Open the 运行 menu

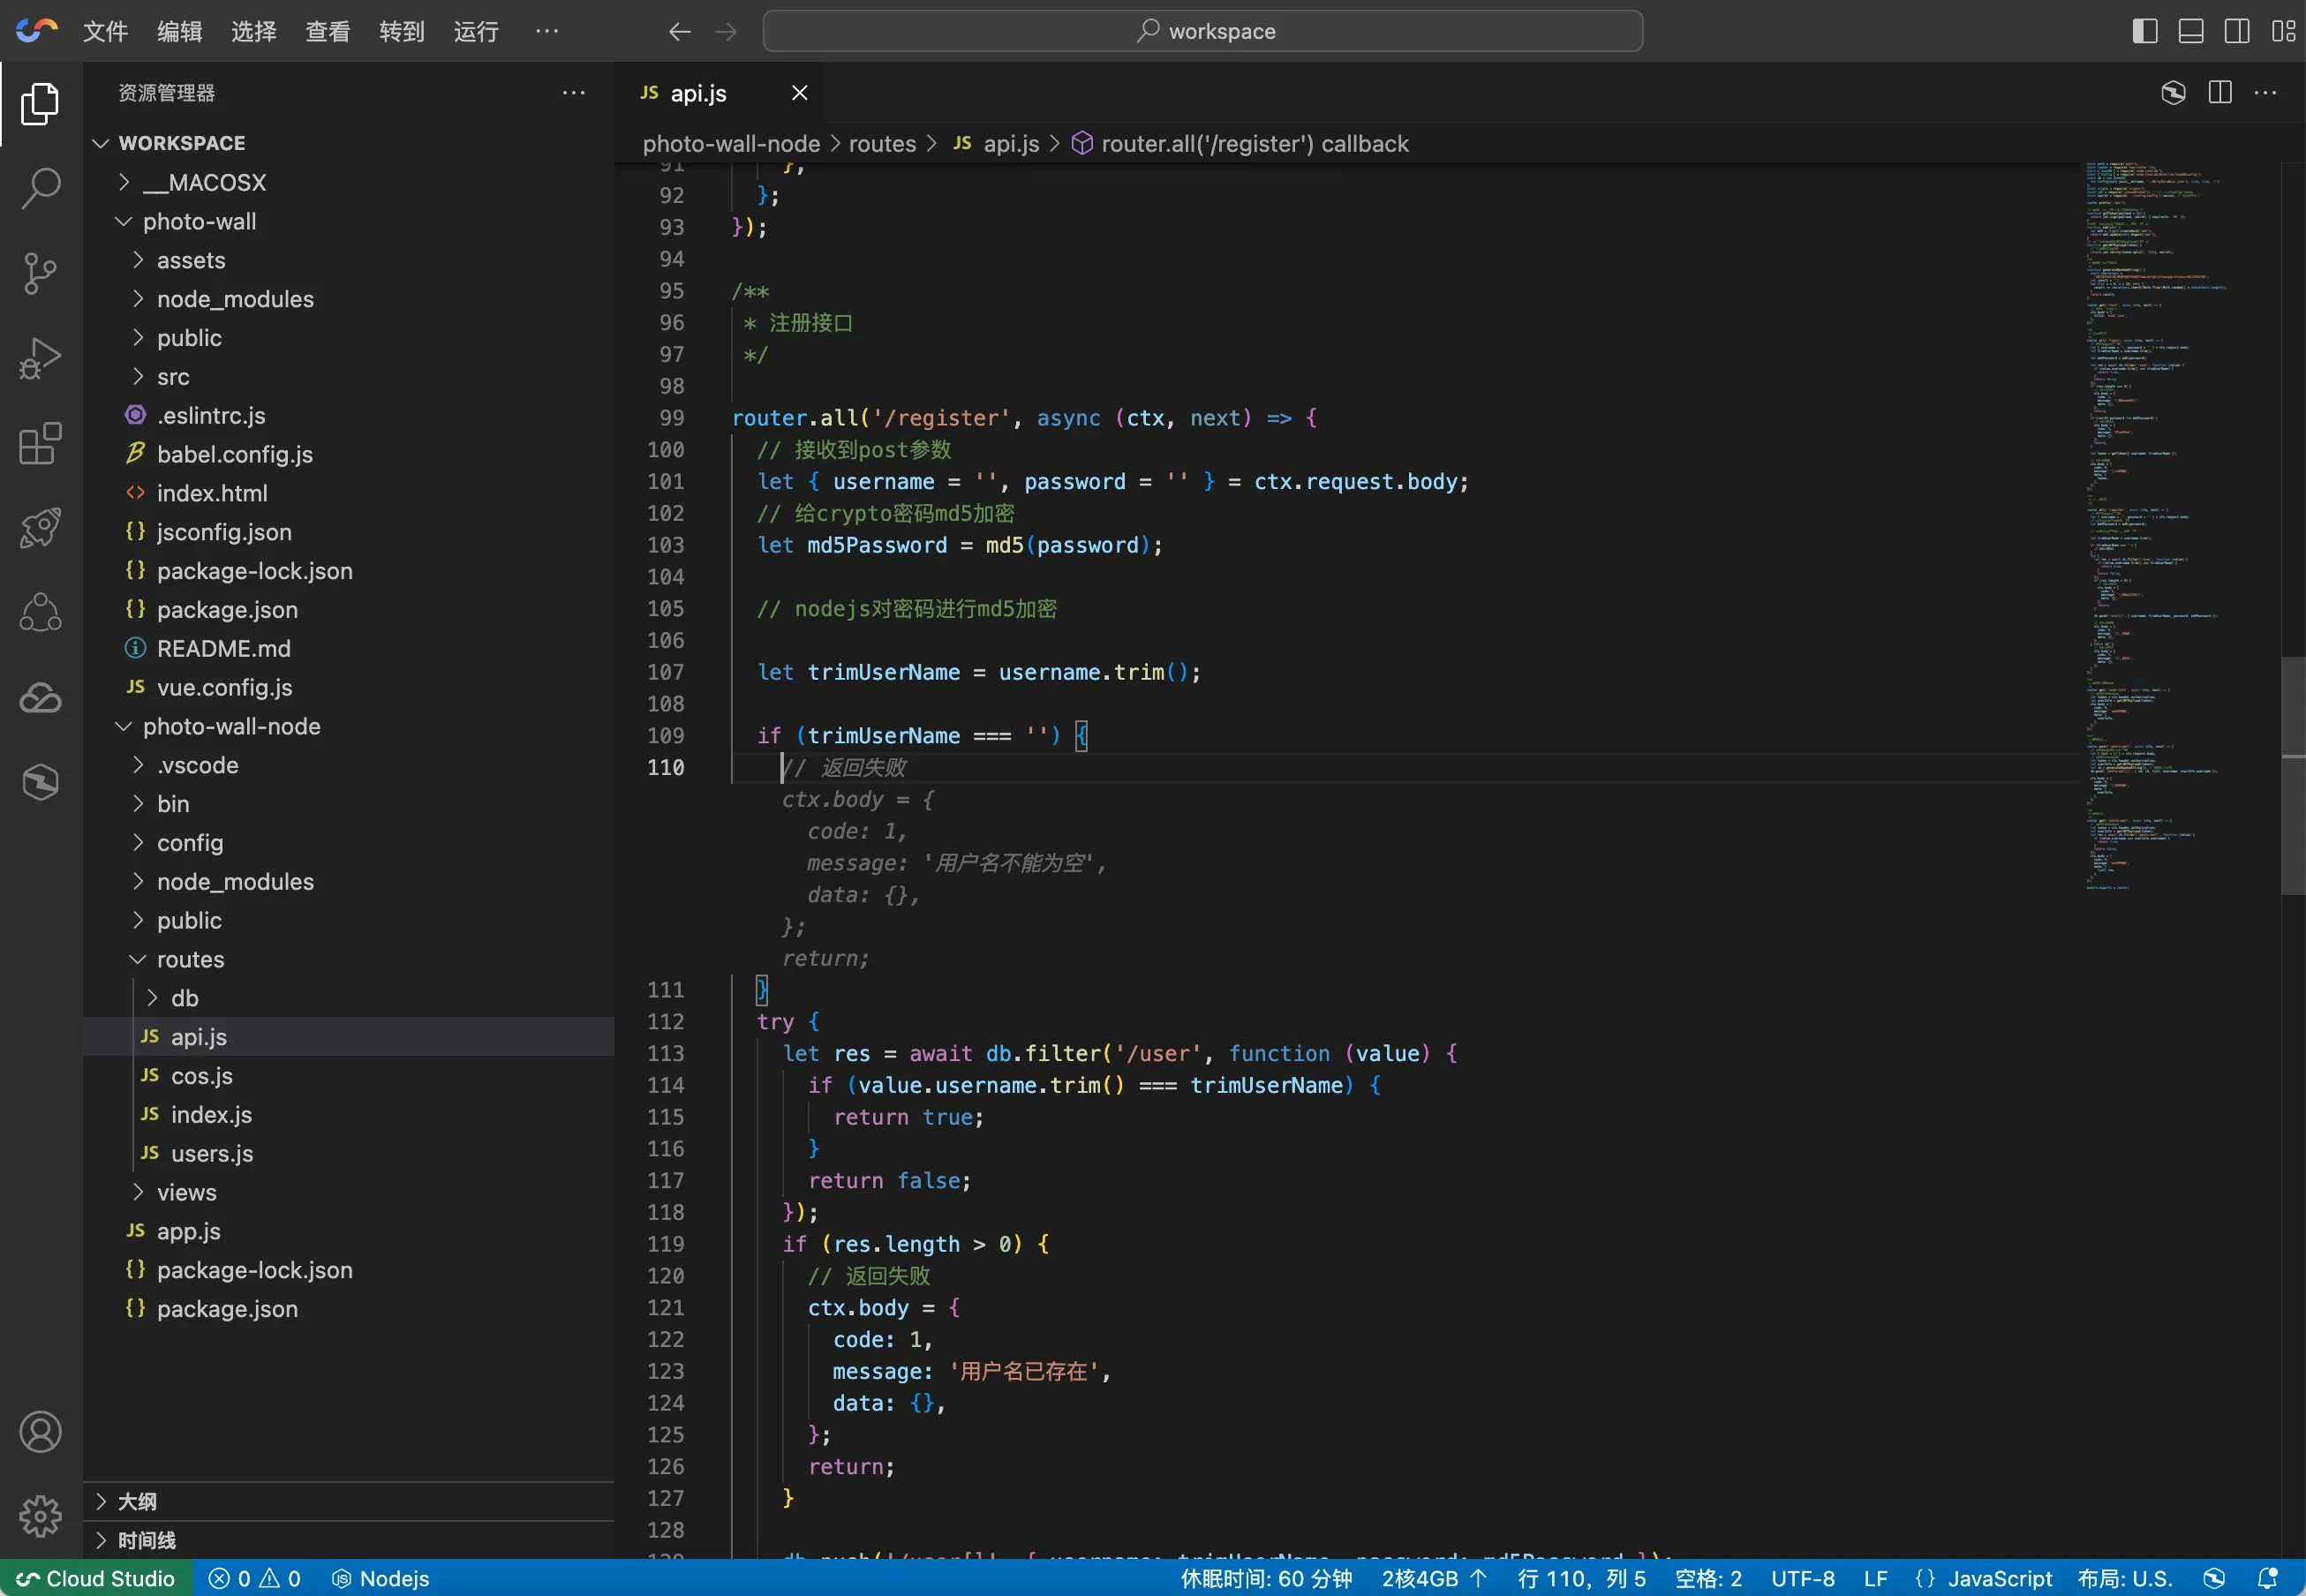coord(475,31)
